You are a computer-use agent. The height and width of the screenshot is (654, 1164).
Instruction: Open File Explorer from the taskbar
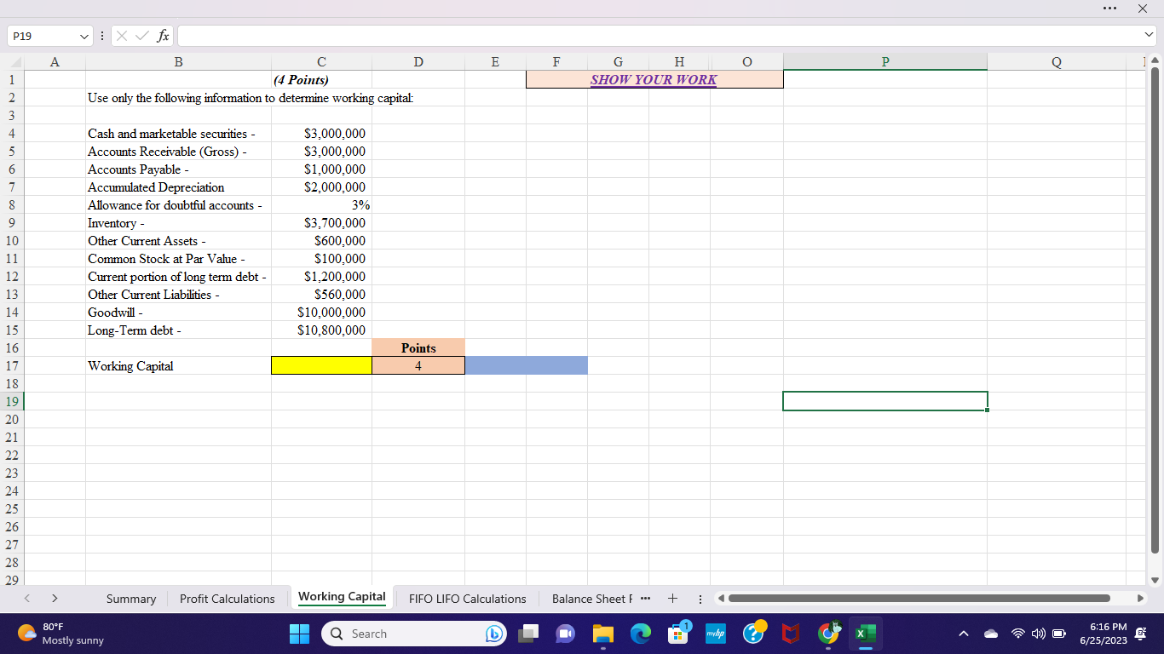click(x=603, y=634)
